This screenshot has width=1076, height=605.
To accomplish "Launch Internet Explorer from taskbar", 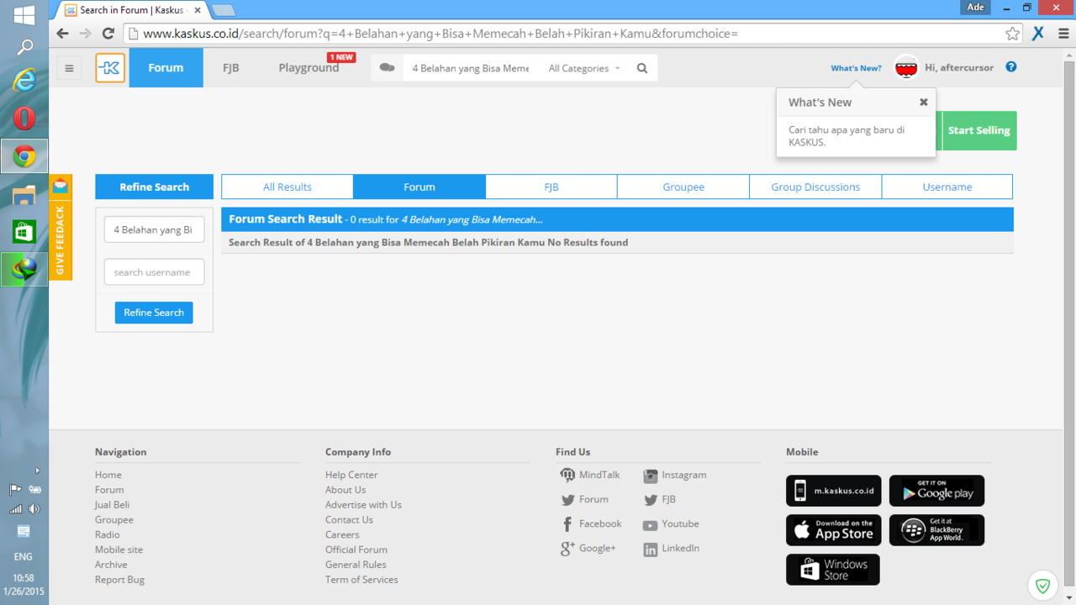I will 24,81.
